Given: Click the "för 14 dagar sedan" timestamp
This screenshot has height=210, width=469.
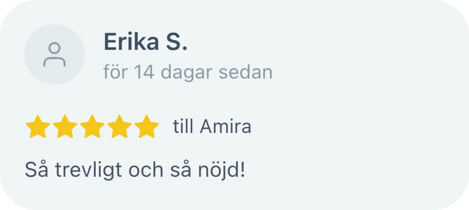Looking at the screenshot, I should click(x=188, y=73).
